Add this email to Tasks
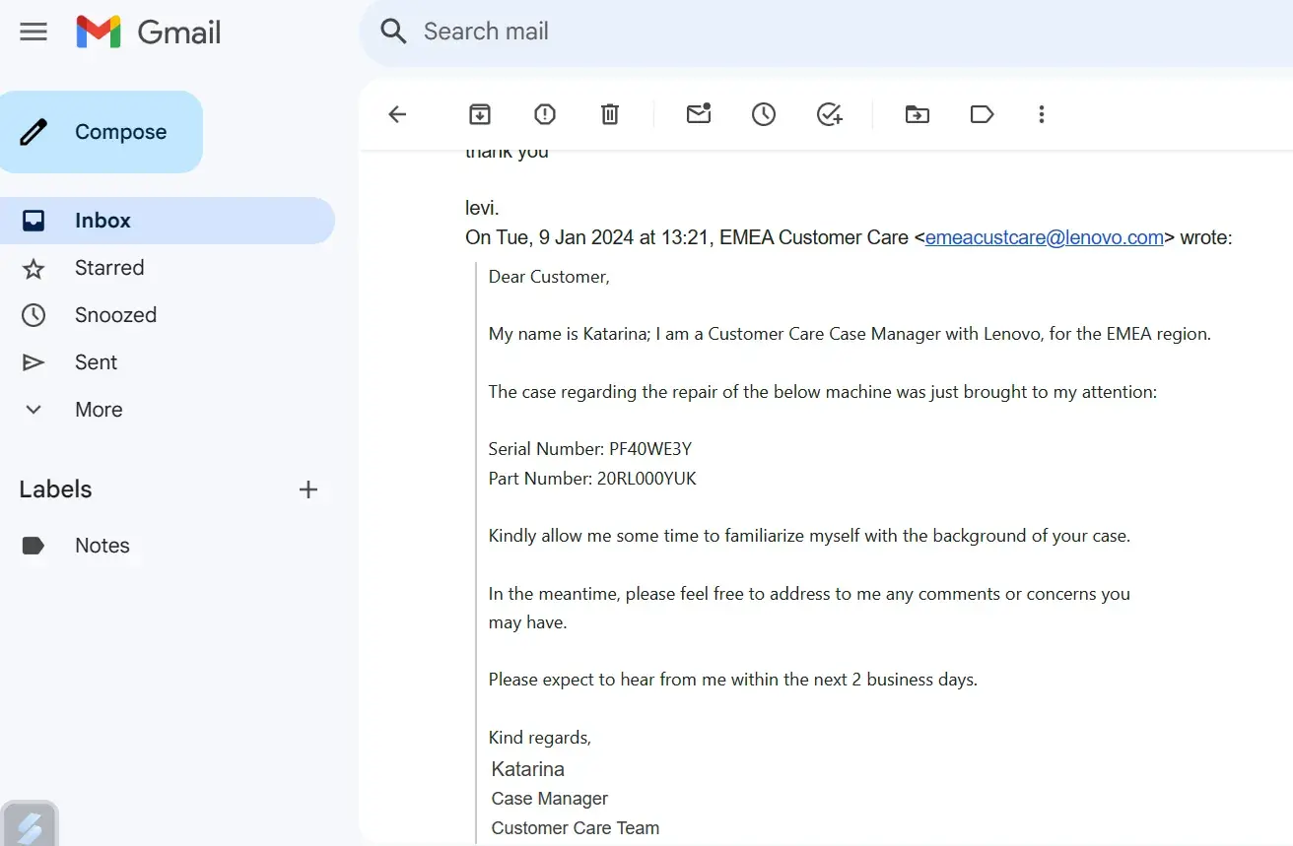Image resolution: width=1293 pixels, height=846 pixels. [x=830, y=114]
